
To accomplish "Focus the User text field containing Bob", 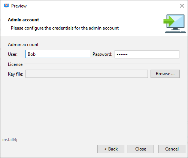I will click(58, 54).
